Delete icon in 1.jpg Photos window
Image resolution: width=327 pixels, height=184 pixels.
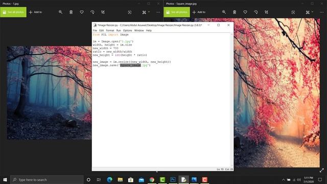[x=71, y=12]
